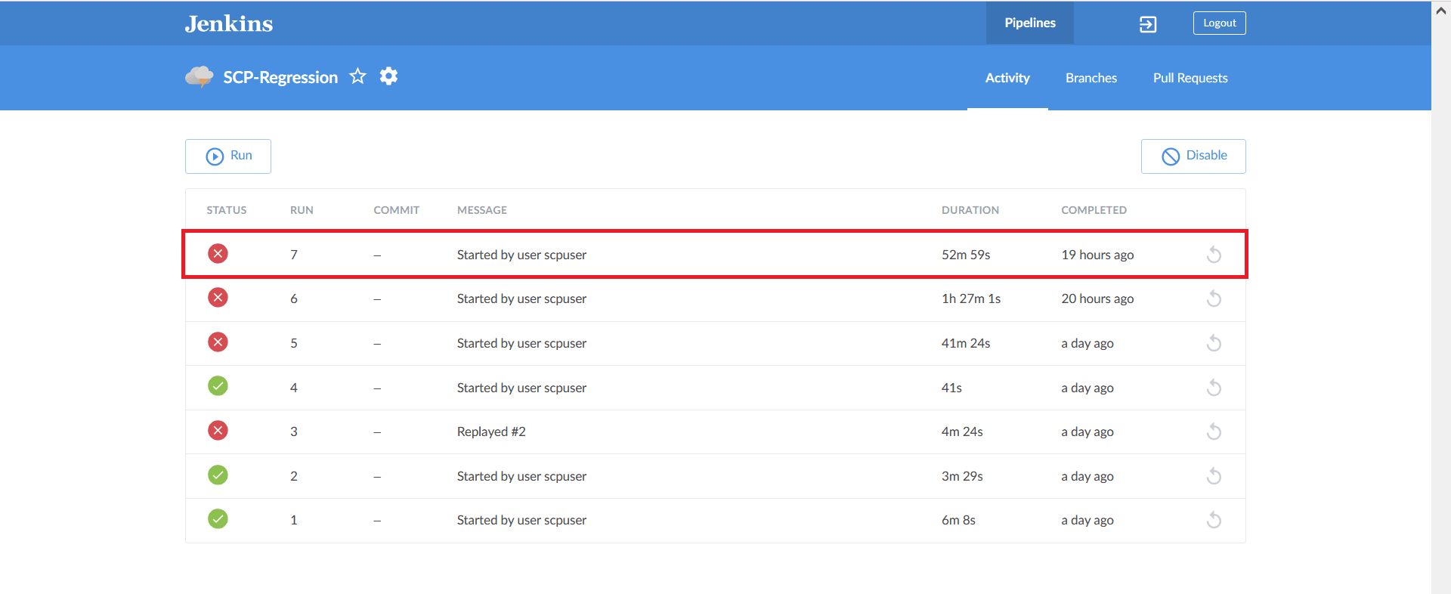Screen dimensions: 1451x594
Task: Click the 'Replayed #2' message
Action: tap(491, 432)
